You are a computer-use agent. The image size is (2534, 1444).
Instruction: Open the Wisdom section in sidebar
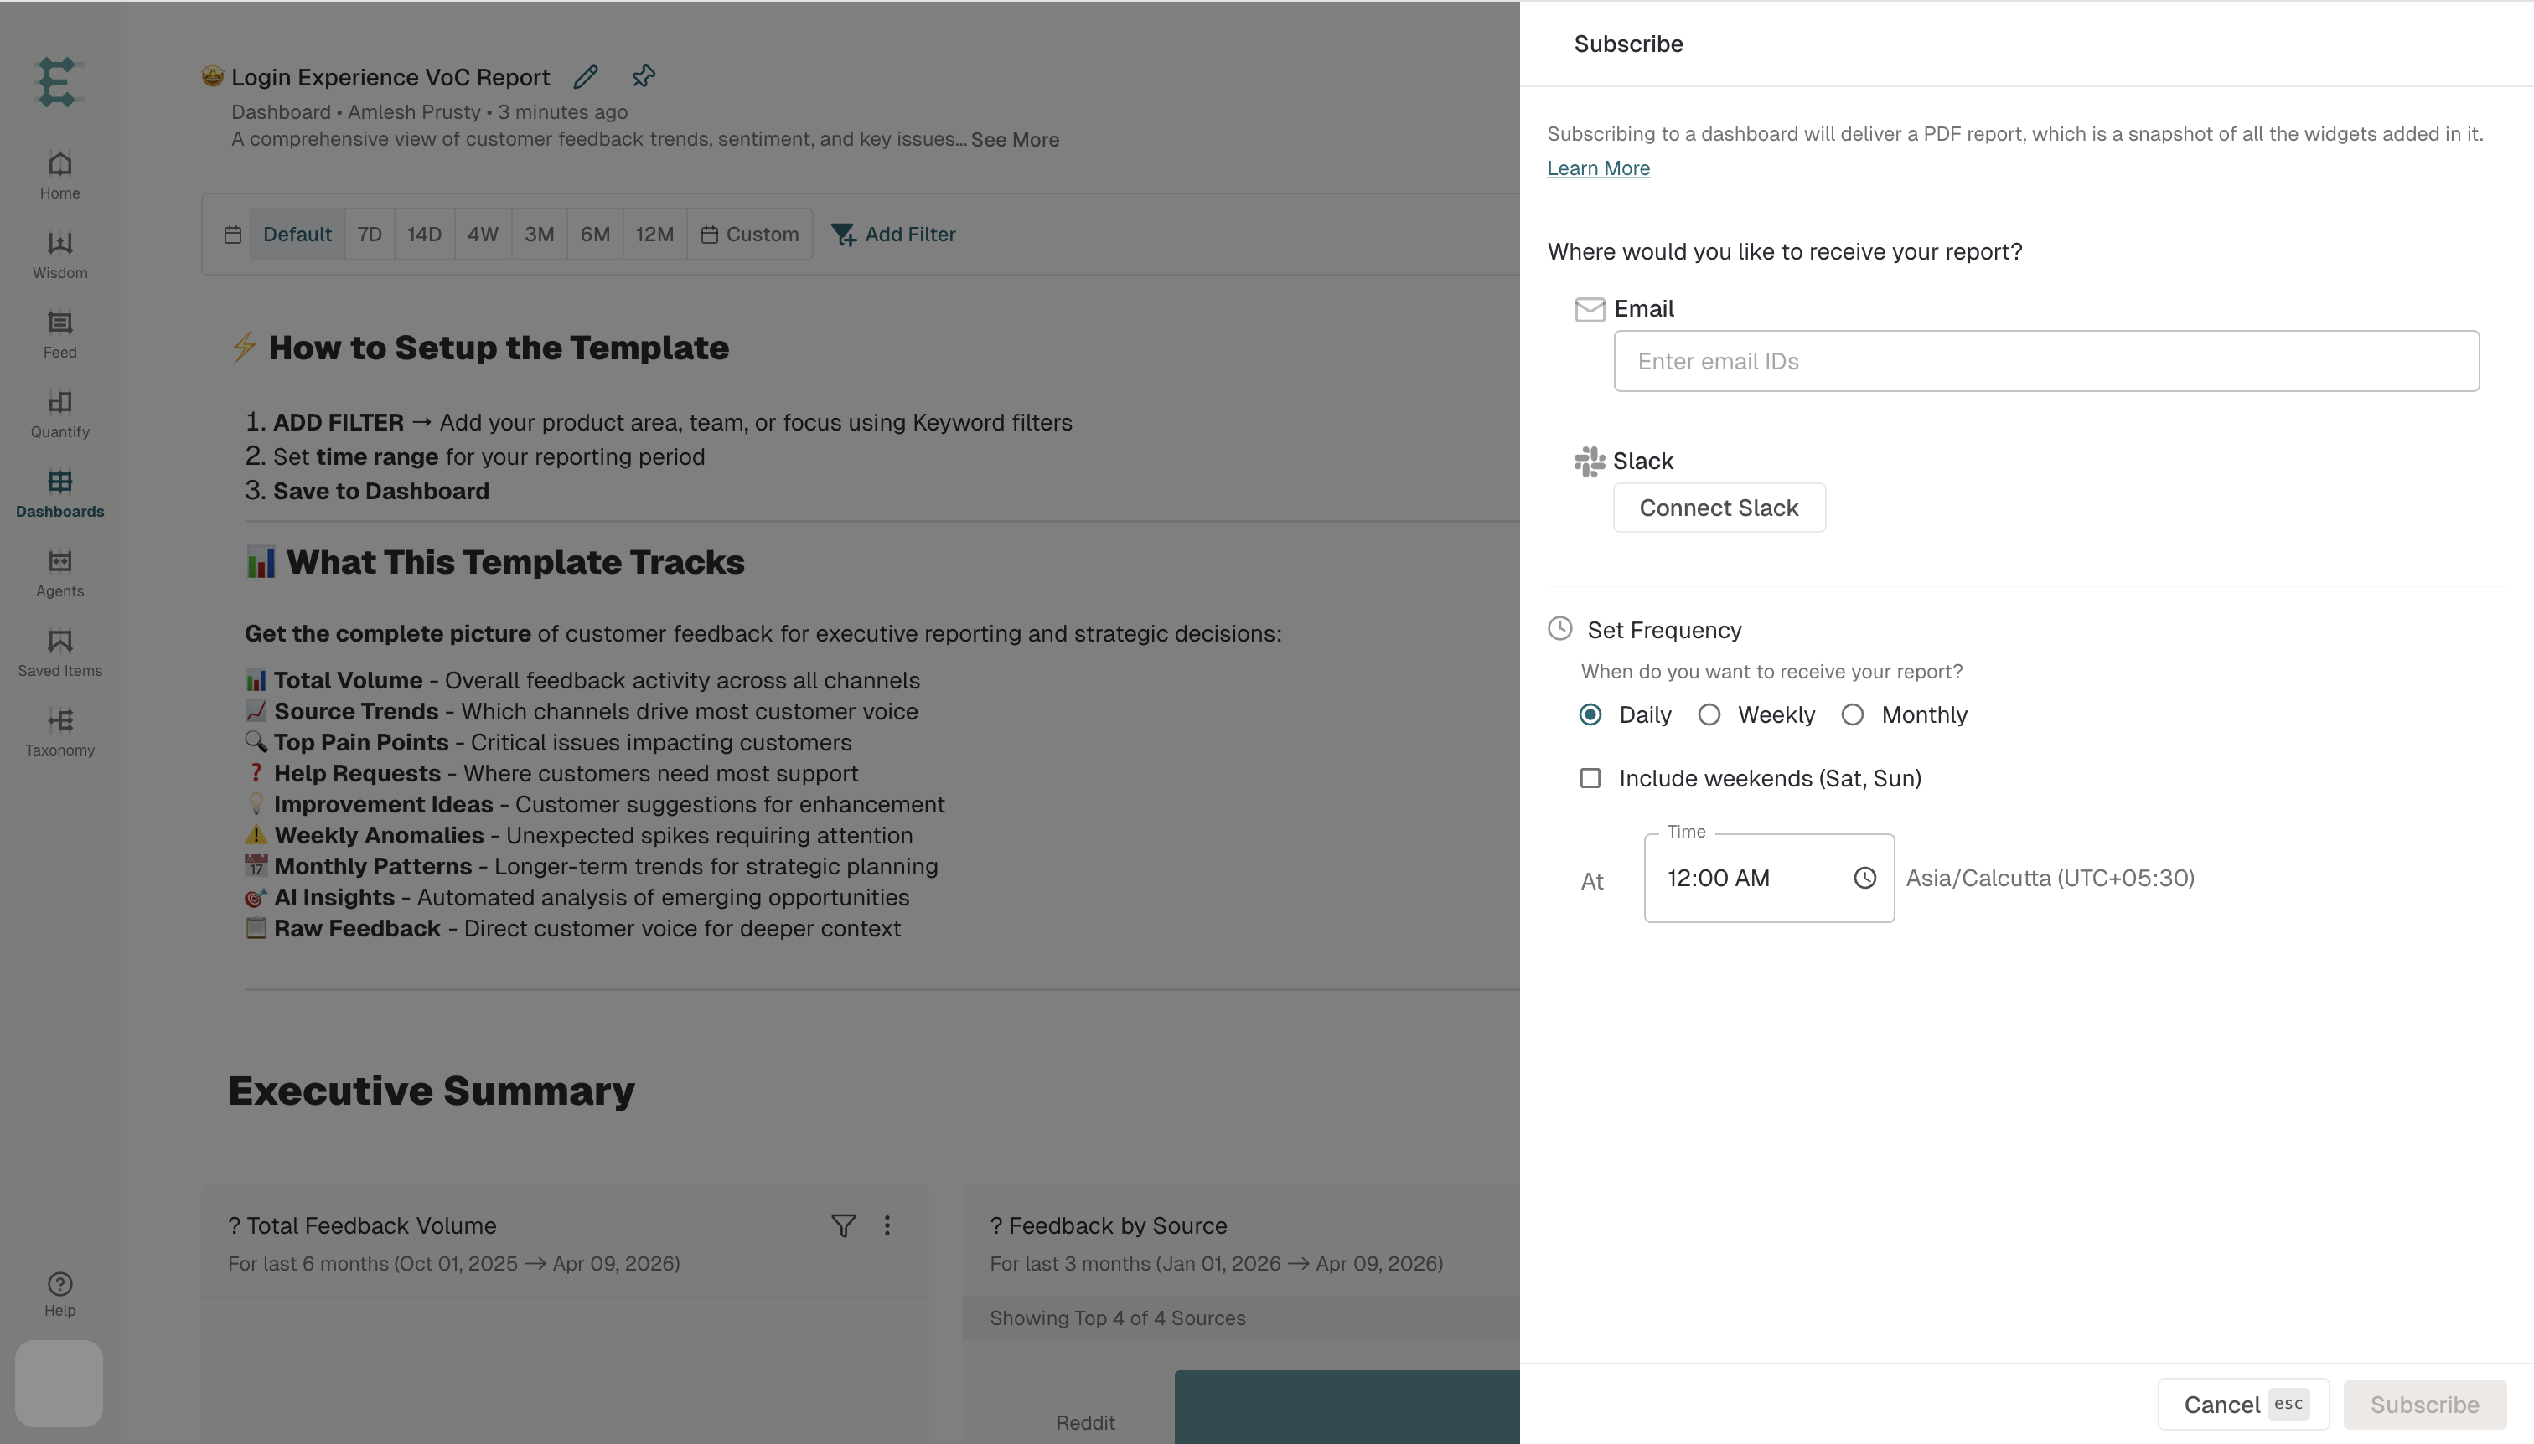[x=59, y=255]
